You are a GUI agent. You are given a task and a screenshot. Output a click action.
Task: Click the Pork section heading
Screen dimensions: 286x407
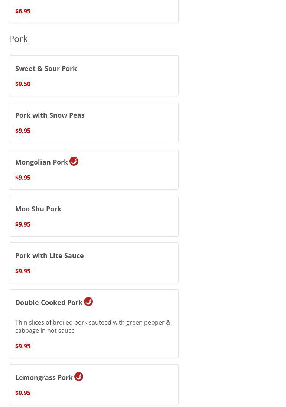(18, 39)
